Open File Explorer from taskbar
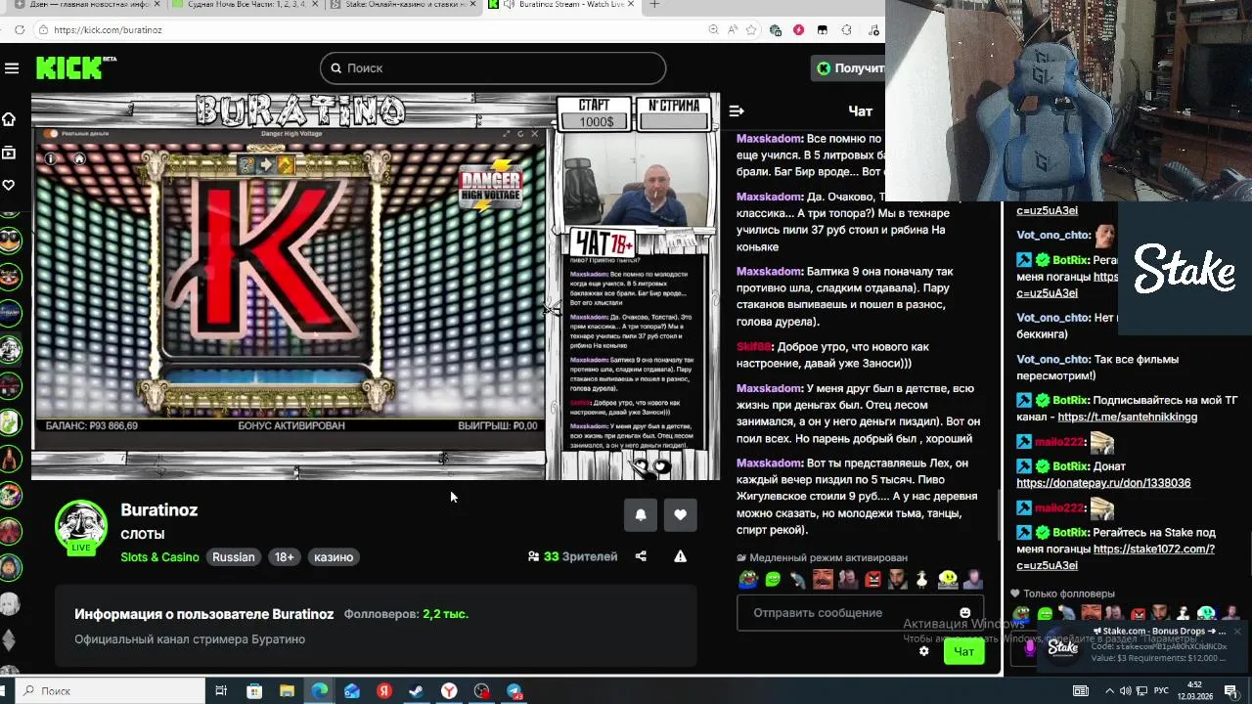Screen dimensions: 1252x704 point(287,691)
